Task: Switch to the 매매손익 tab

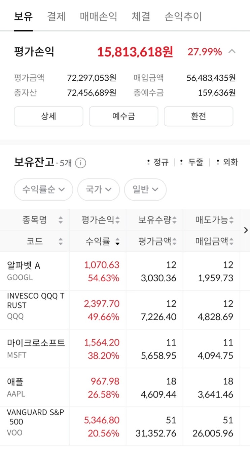Action: pos(99,16)
